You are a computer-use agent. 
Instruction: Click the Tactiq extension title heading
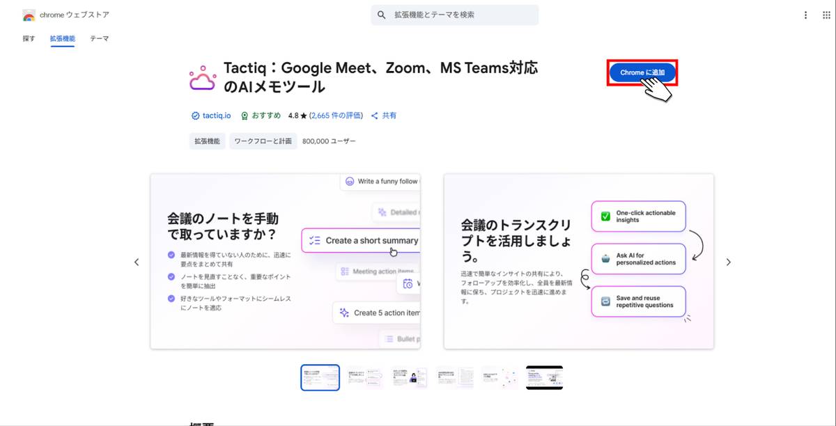click(x=380, y=77)
